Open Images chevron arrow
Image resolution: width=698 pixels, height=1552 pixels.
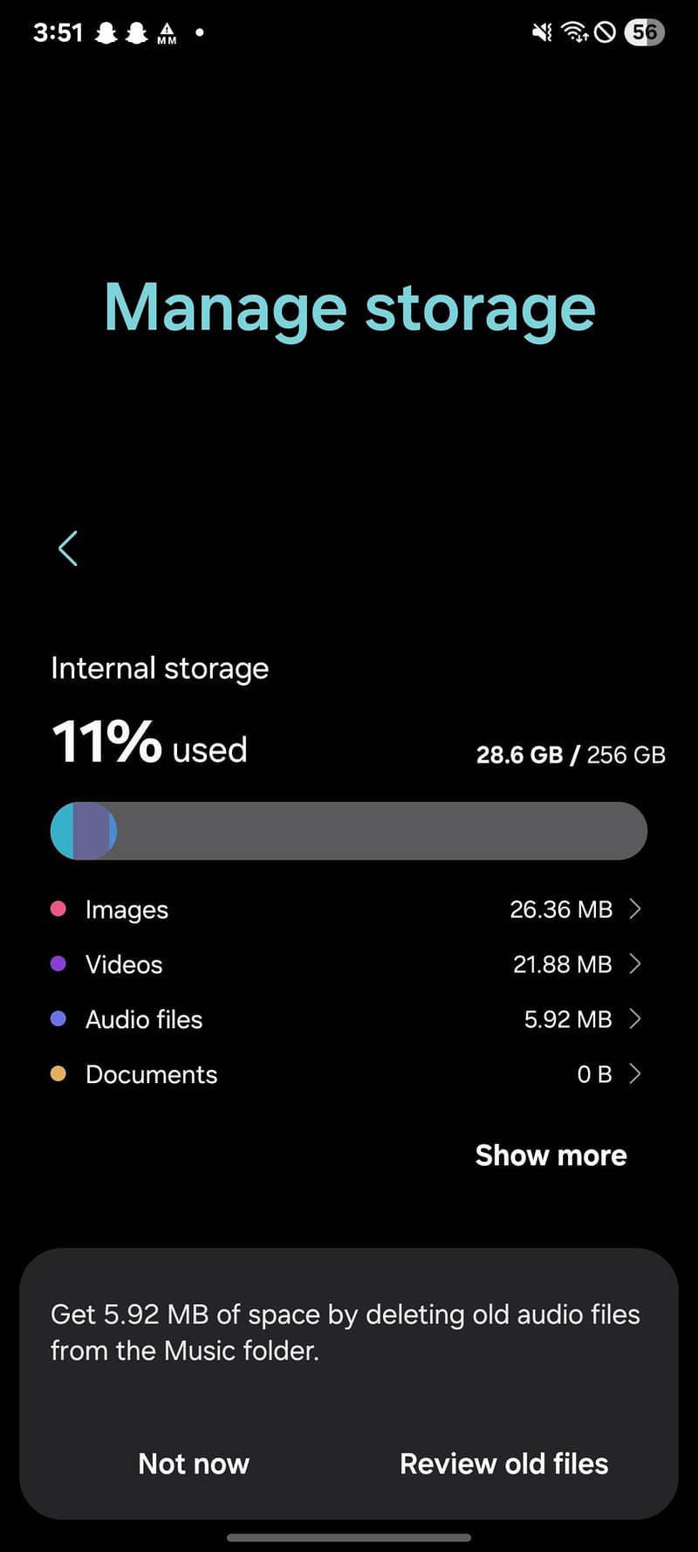635,909
